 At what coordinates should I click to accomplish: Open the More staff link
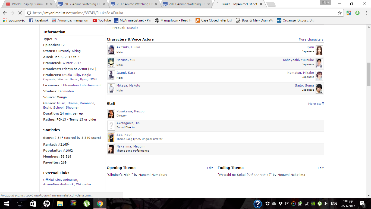[316, 104]
